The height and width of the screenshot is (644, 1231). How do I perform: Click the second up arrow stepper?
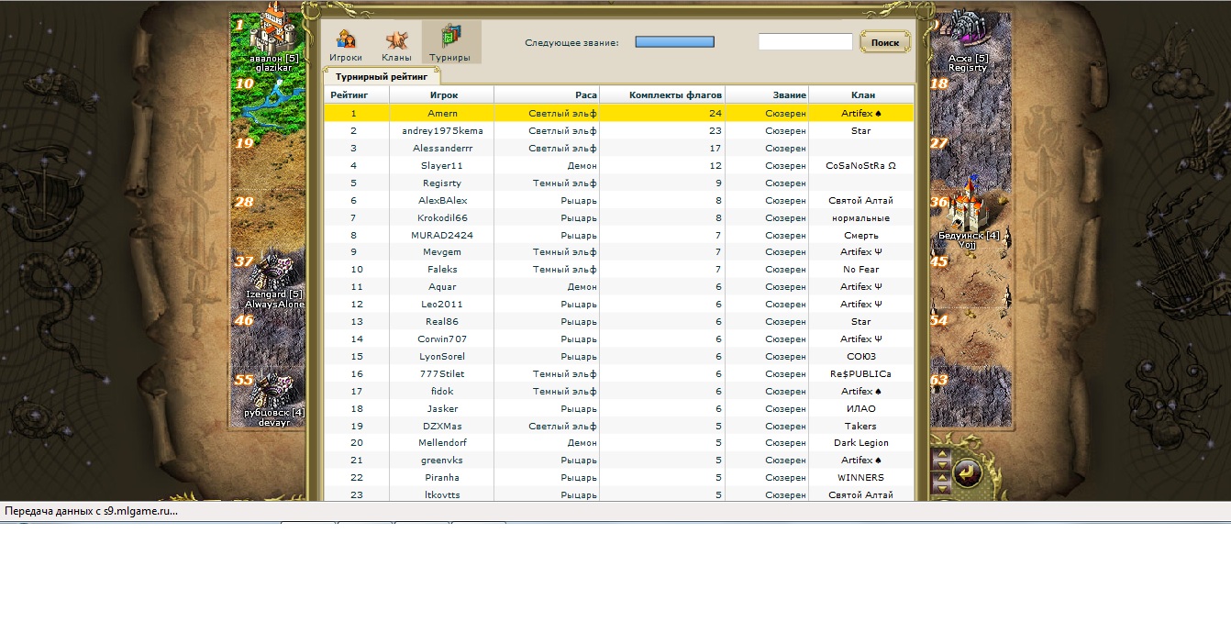[x=942, y=478]
